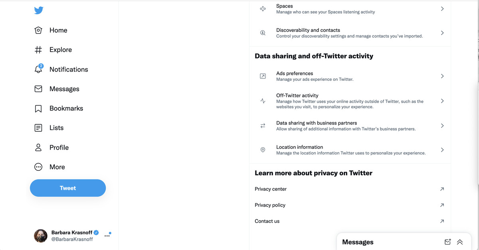The width and height of the screenshot is (479, 250).
Task: Expand the Messages drawer with double chevron
Action: [x=460, y=242]
